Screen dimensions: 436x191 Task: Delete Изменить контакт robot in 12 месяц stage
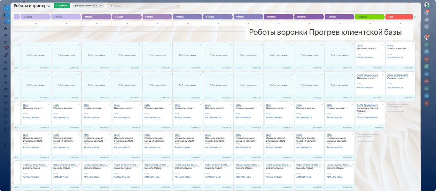(352, 104)
